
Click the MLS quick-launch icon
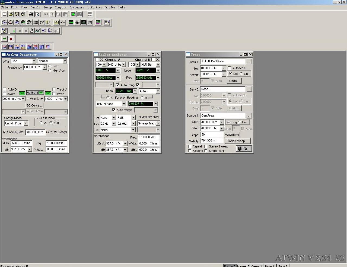click(36, 47)
